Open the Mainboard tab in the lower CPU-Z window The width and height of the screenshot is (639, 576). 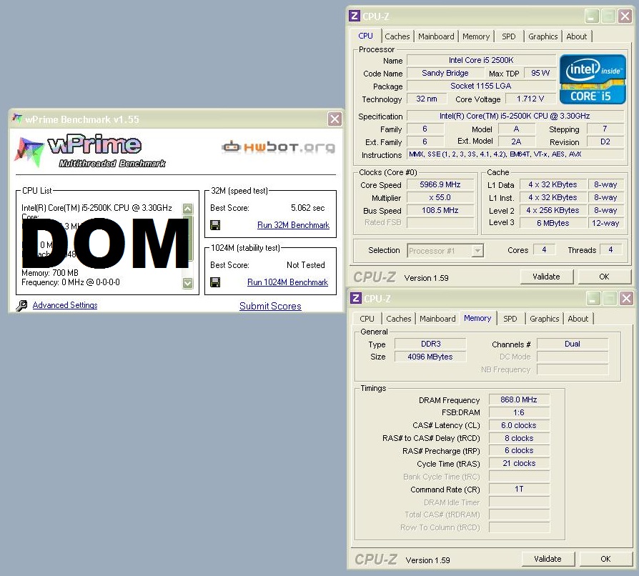(437, 319)
